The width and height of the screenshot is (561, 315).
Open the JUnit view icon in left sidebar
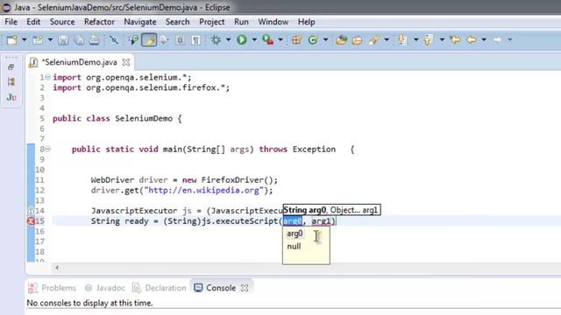click(x=11, y=97)
